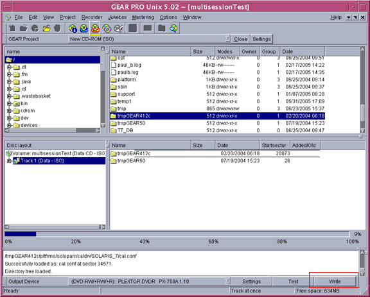
Task: Click the file list vertical scrollbar
Action: click(x=363, y=90)
